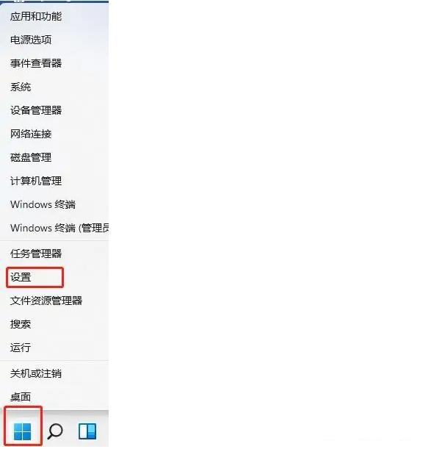
Task: Open 应用和功能 from the menu
Action: point(54,16)
